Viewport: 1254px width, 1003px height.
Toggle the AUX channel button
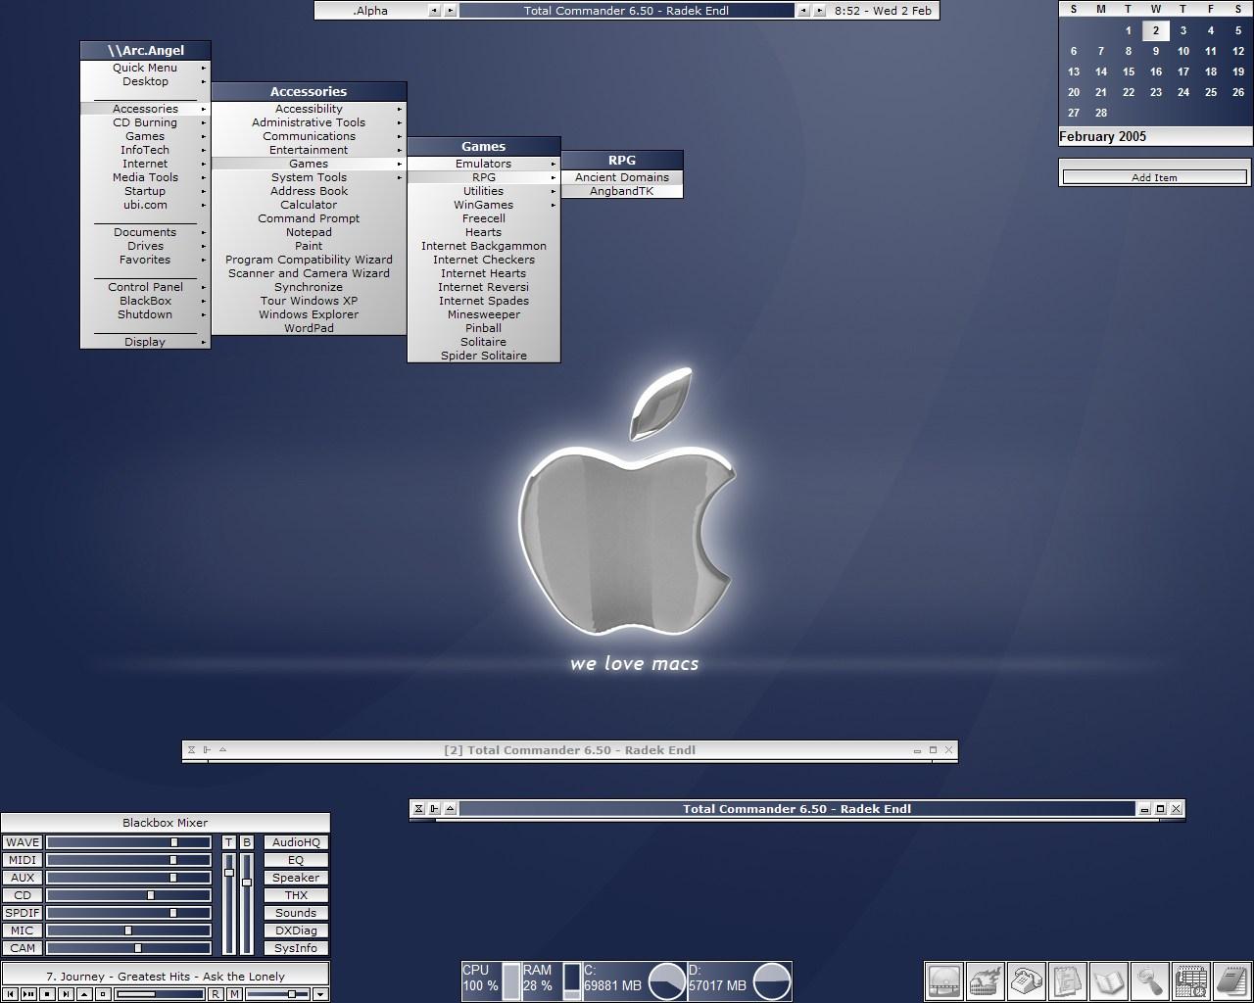(22, 878)
